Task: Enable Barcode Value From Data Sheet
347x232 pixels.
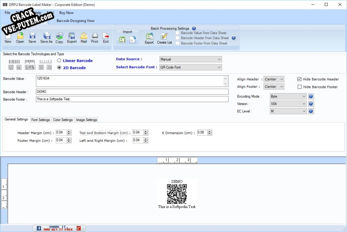Action: click(x=177, y=33)
